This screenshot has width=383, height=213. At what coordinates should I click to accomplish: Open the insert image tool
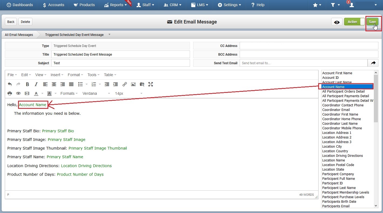(133, 84)
